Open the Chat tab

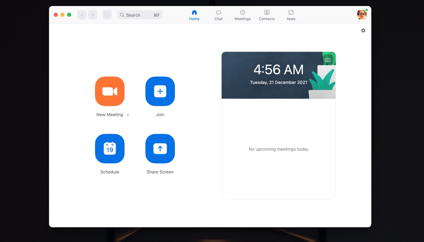[218, 15]
